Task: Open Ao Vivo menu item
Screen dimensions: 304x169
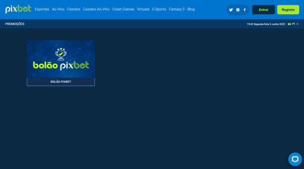Action: 58,9
